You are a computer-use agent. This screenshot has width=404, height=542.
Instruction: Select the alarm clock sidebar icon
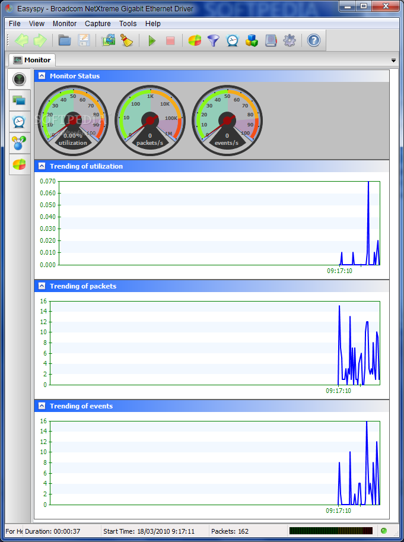point(20,122)
